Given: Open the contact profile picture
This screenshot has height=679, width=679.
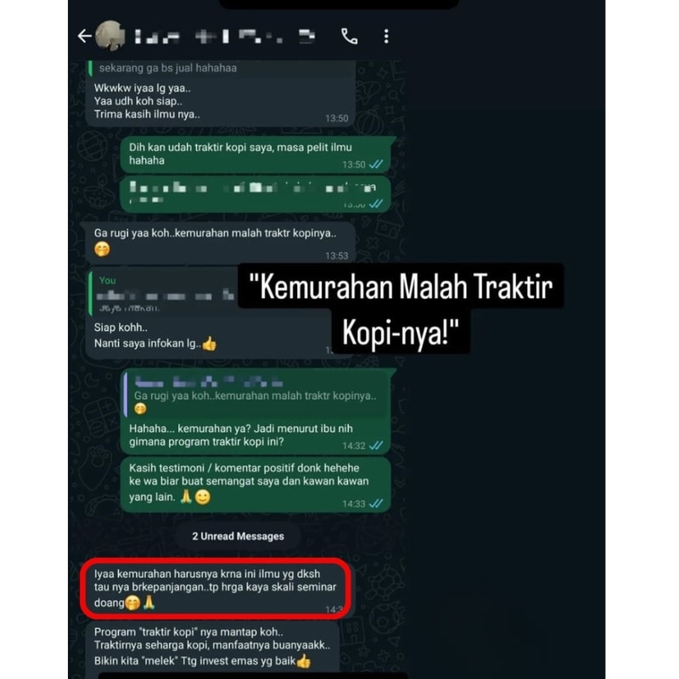Looking at the screenshot, I should point(110,36).
